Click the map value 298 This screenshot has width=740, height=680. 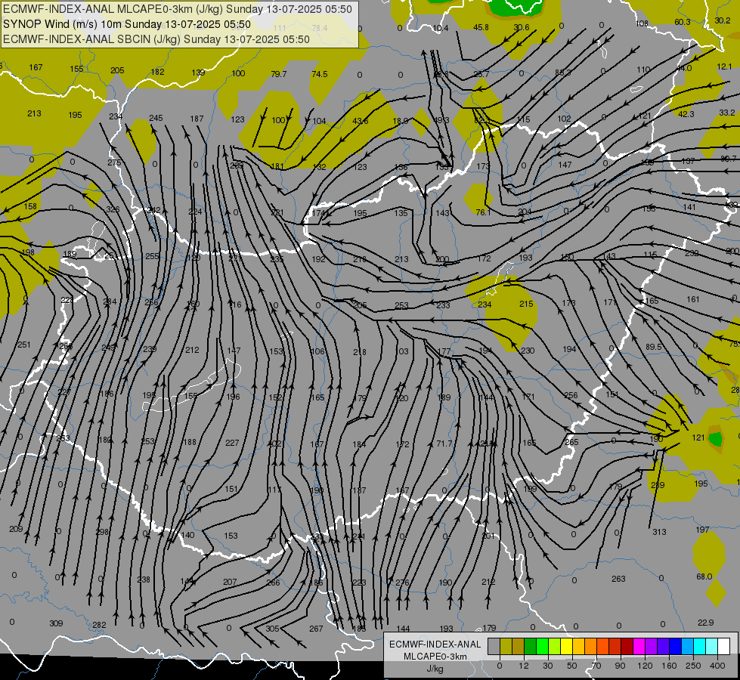(x=102, y=532)
